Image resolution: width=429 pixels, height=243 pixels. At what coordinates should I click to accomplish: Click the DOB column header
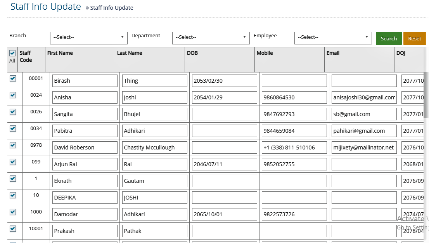[220, 59]
